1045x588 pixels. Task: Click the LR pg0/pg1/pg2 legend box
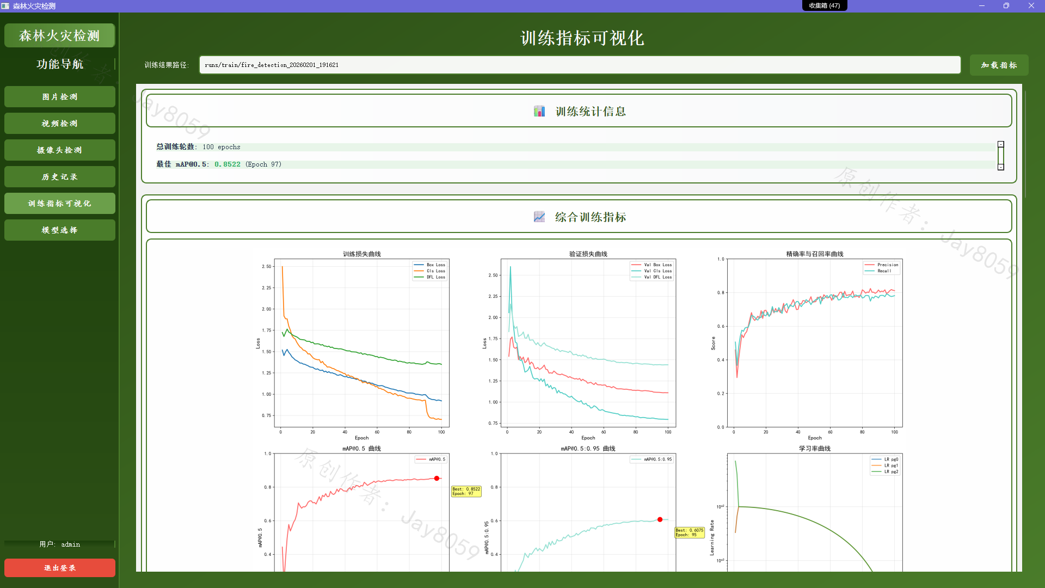point(884,465)
